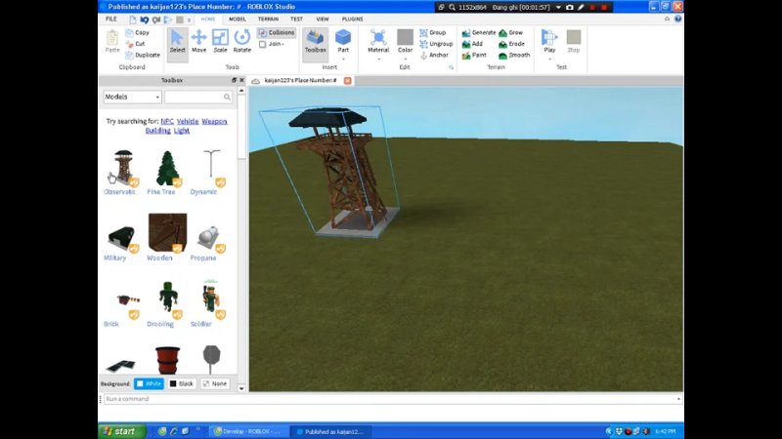Choose the Smooth terrain tool
Image resolution: width=782 pixels, height=439 pixels.
click(514, 56)
